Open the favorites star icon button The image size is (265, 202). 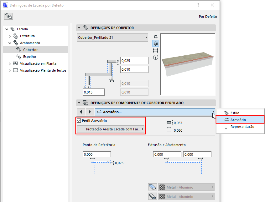[x=8, y=16]
